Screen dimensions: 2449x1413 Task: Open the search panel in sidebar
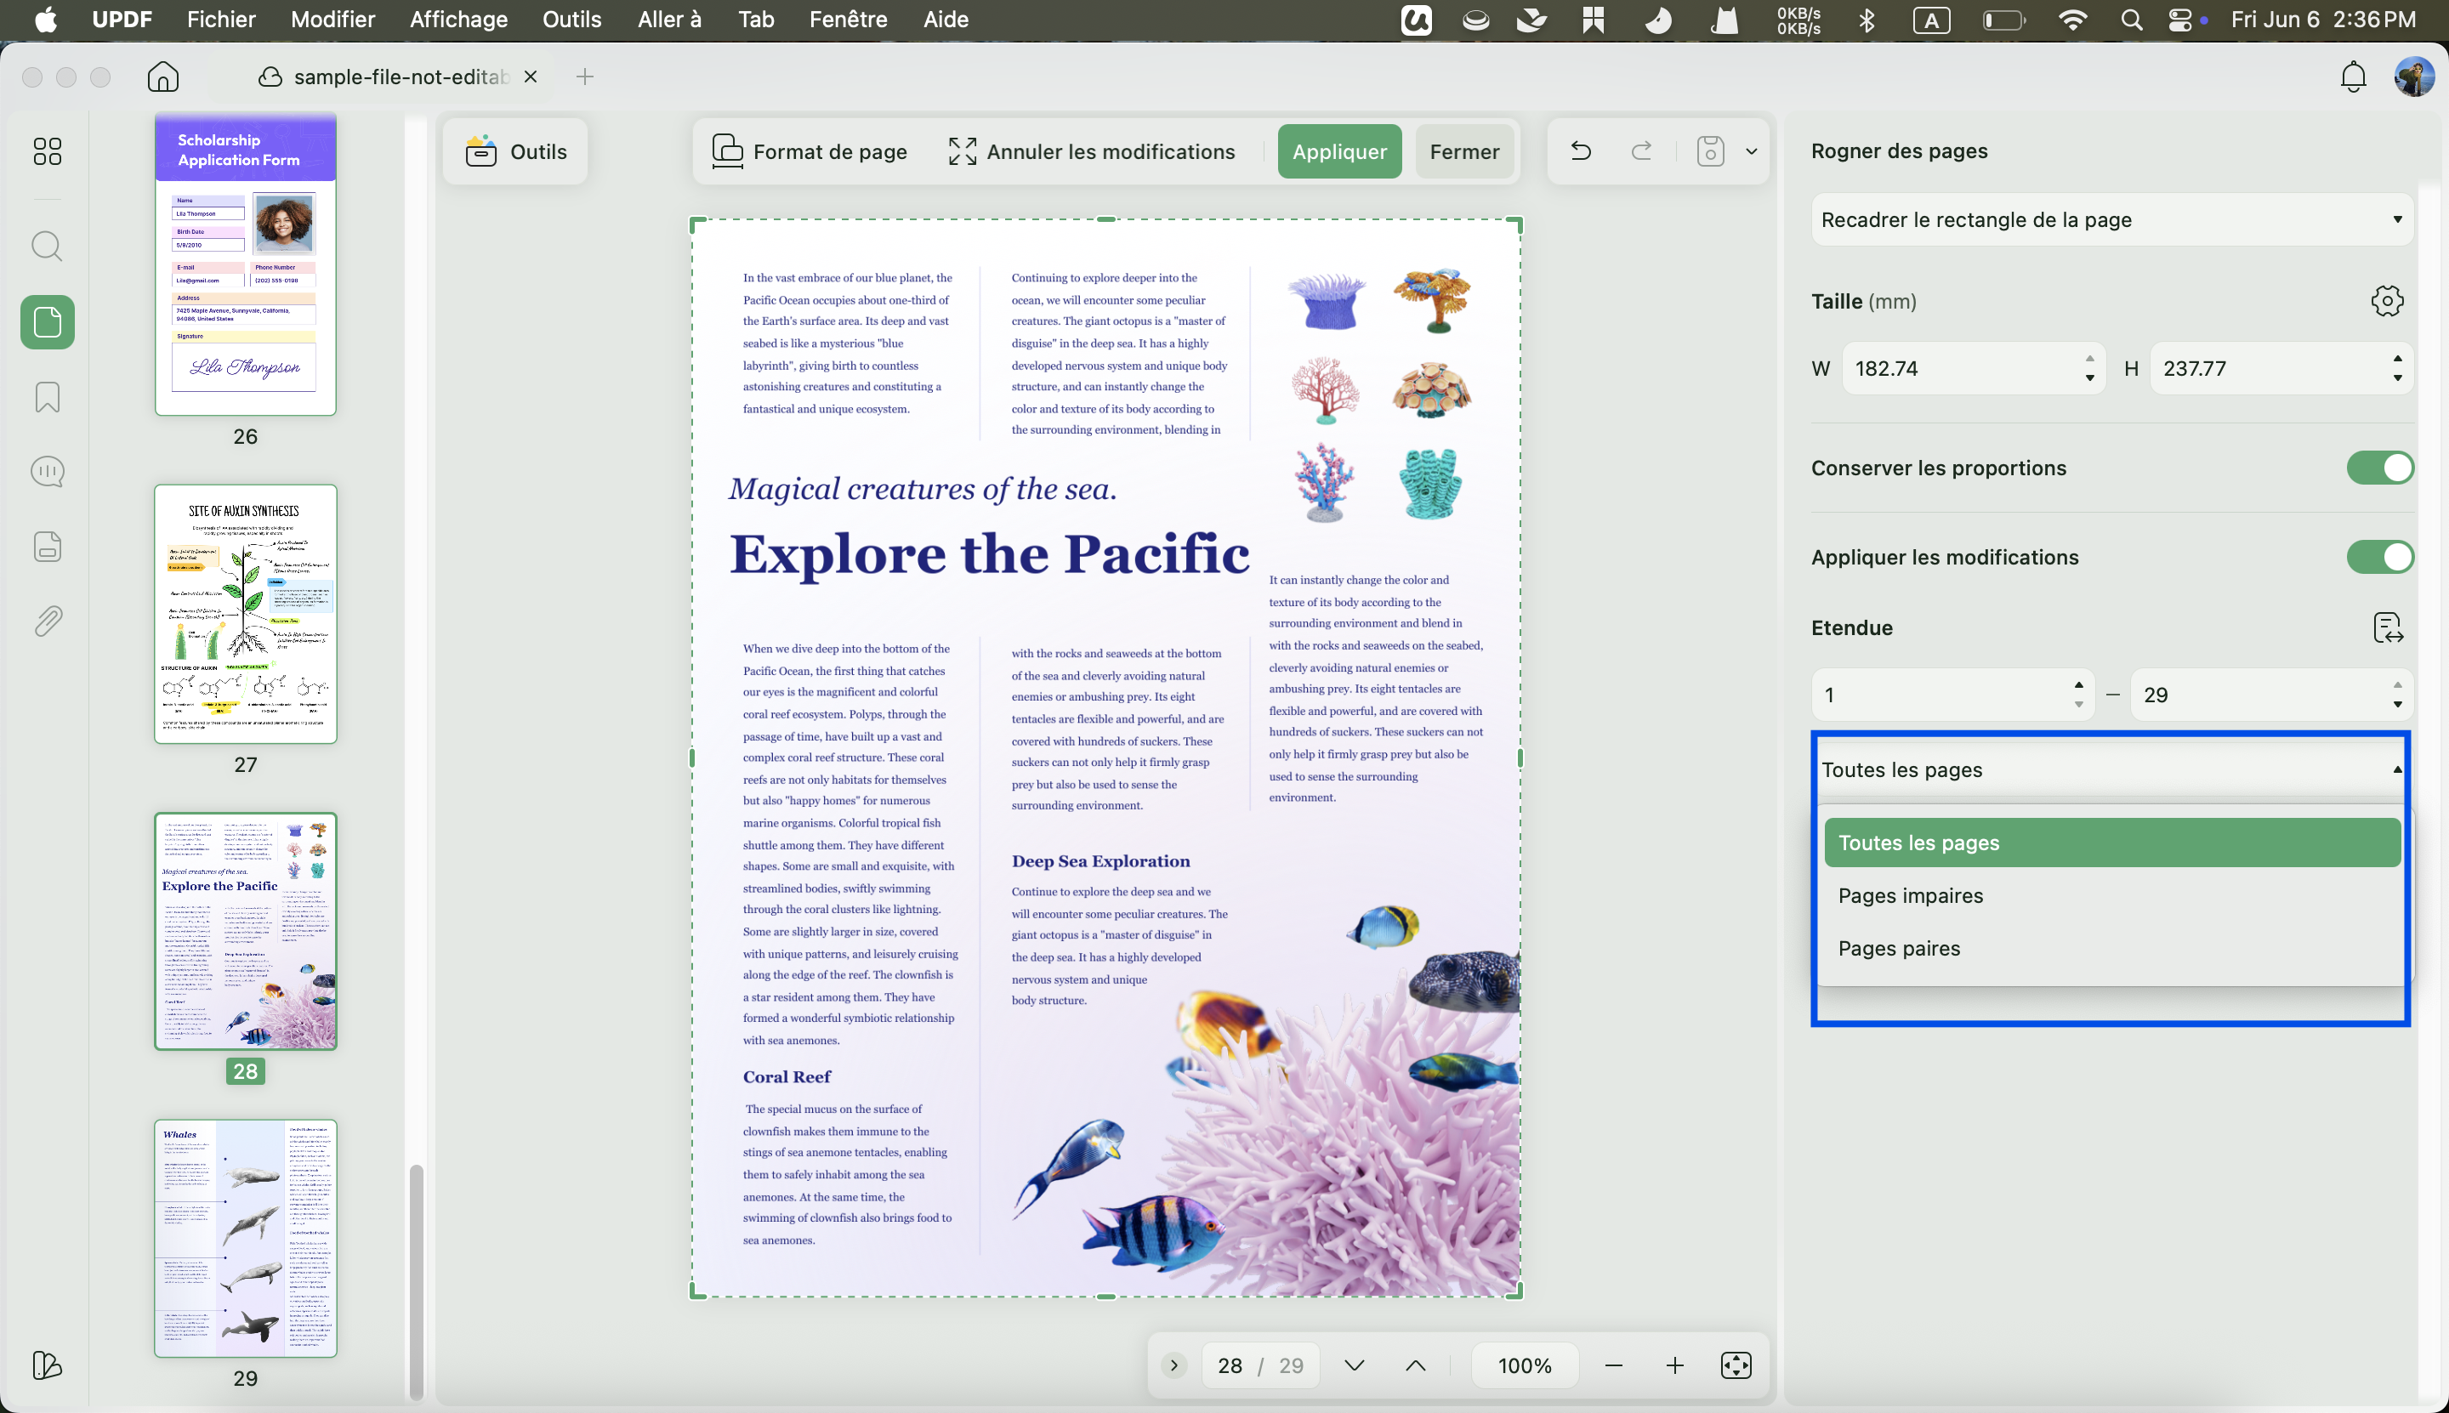click(x=47, y=246)
